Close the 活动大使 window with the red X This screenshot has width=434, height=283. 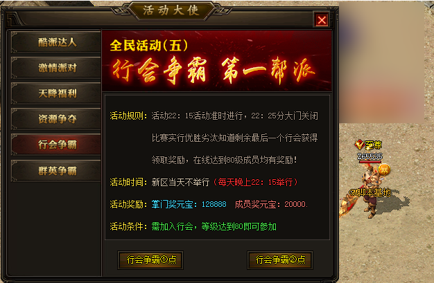pyautogui.click(x=322, y=20)
